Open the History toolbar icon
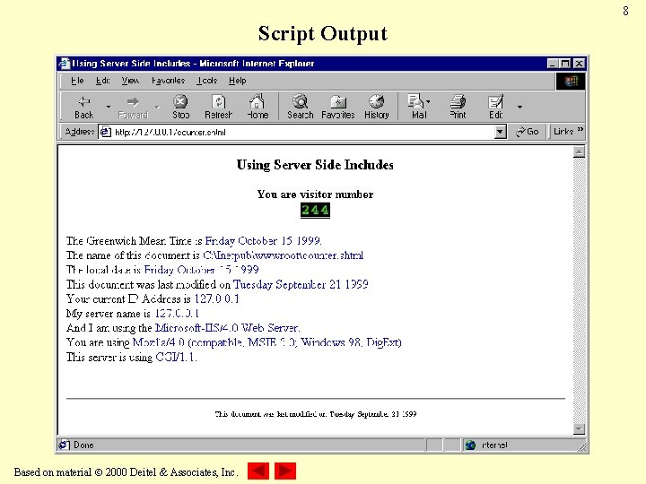The height and width of the screenshot is (484, 646). point(377,101)
